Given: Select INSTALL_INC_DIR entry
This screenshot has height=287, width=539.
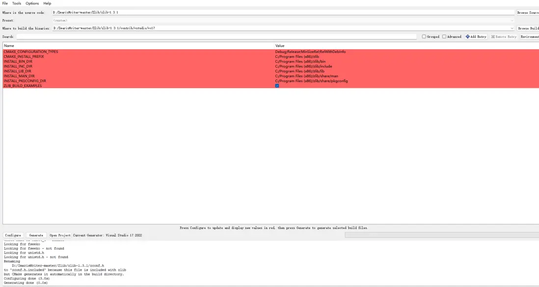Looking at the screenshot, I should pos(18,66).
